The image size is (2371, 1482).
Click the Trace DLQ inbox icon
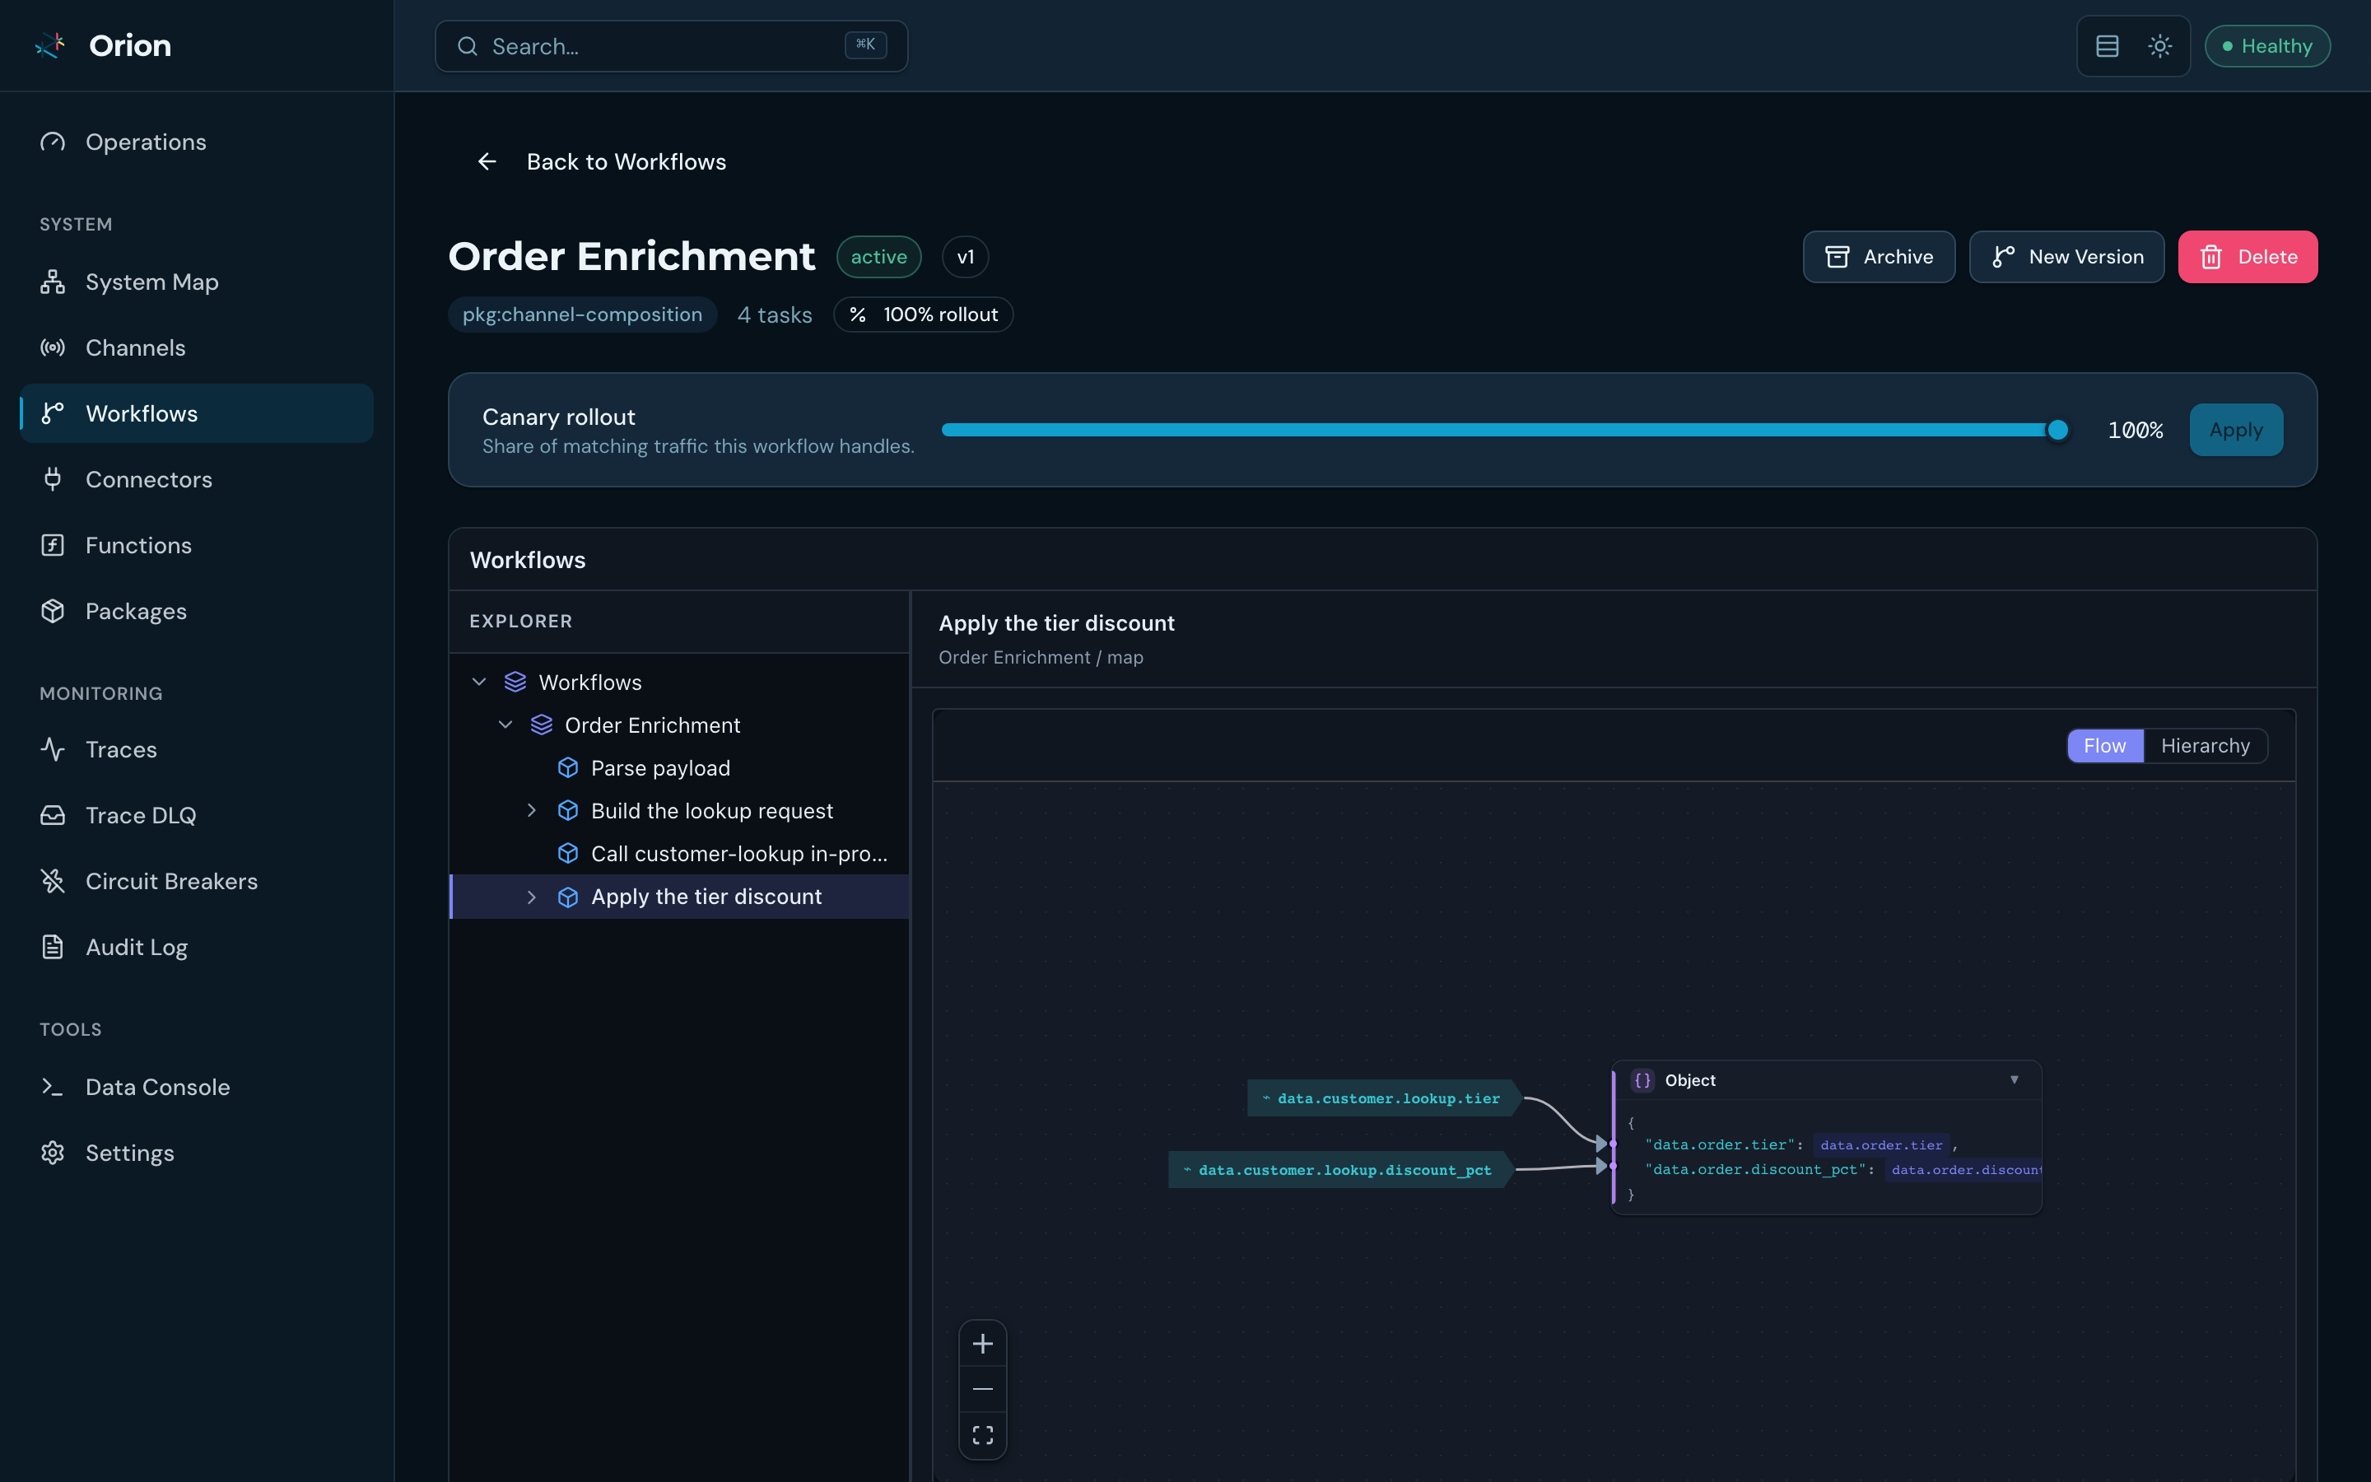tap(53, 815)
